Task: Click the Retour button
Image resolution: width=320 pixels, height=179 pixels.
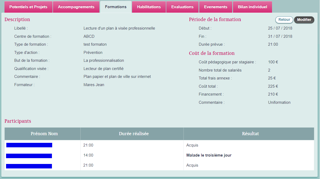Action: tap(284, 20)
